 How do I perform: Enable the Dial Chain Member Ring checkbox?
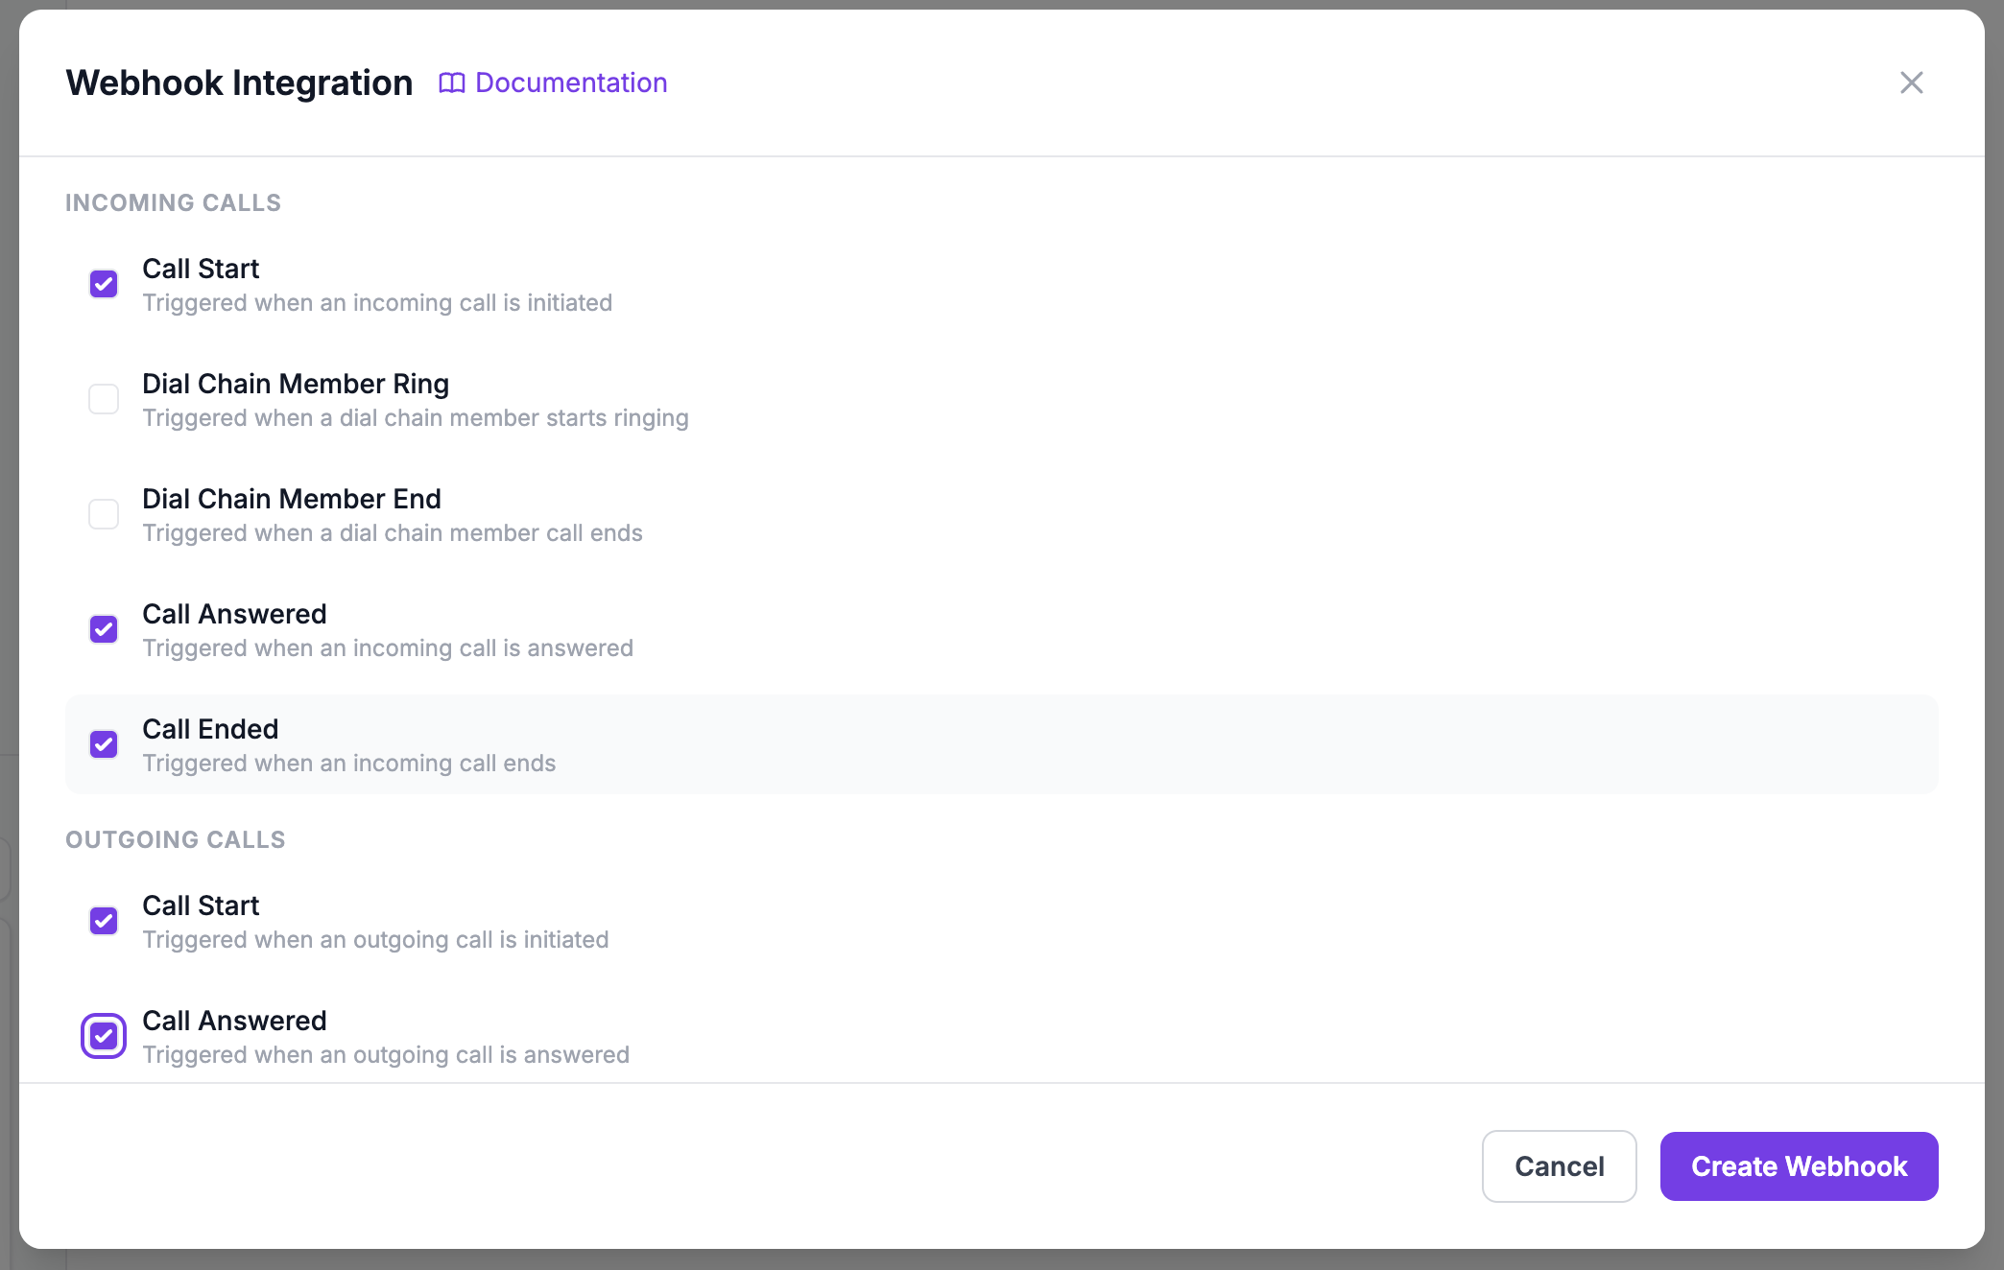(x=104, y=399)
